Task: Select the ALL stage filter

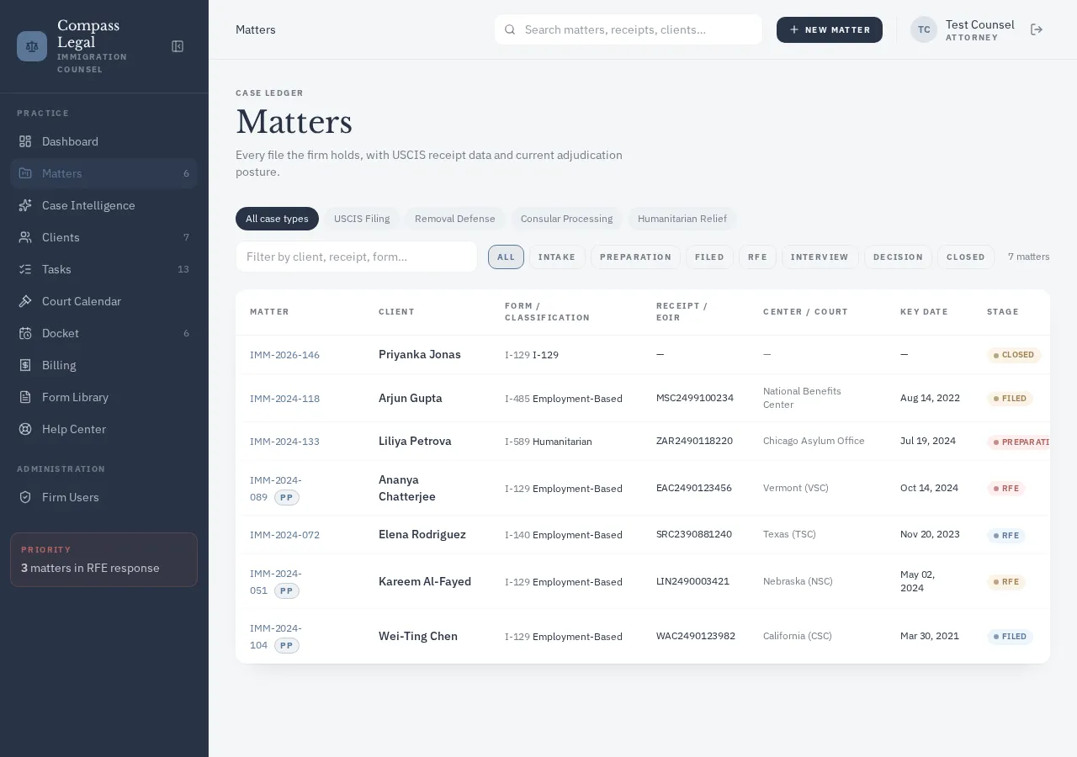Action: point(506,257)
